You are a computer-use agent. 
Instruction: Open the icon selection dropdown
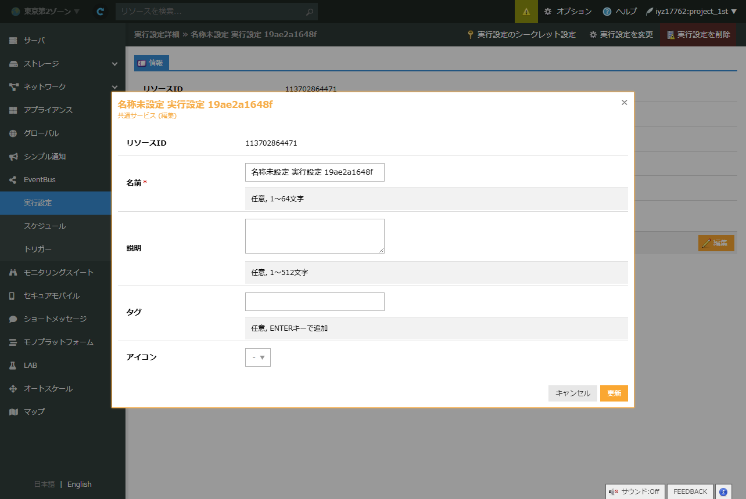[258, 357]
